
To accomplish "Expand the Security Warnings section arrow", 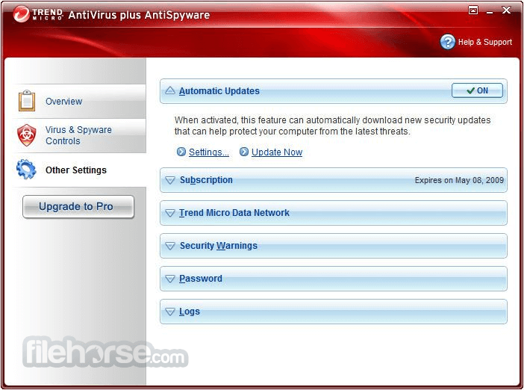I will [170, 246].
